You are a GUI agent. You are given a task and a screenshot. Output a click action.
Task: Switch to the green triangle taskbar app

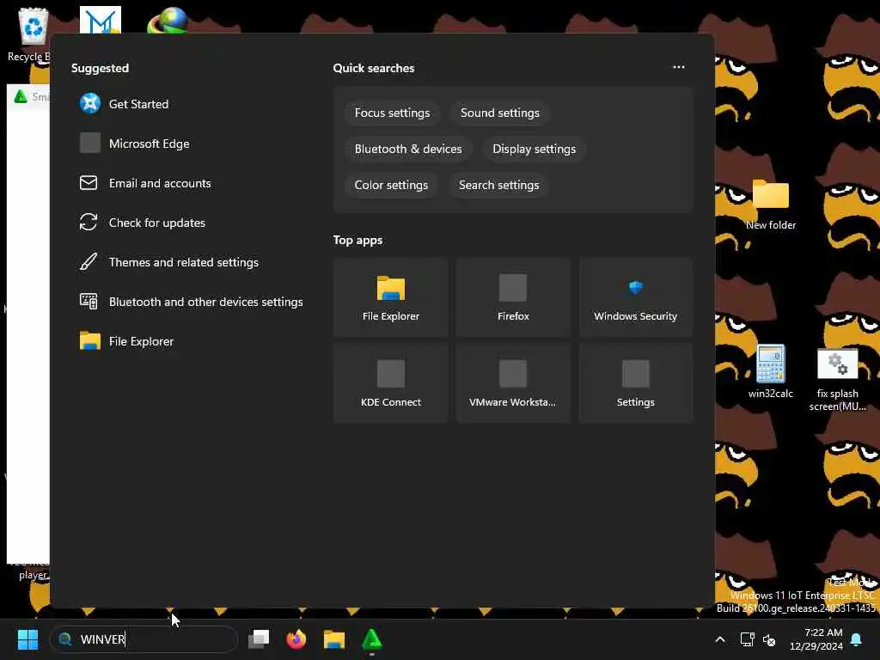(371, 639)
